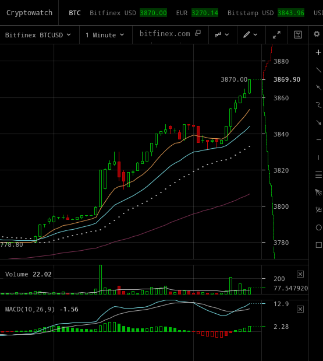
Task: Expand the pencil drawing tools dropdown
Action: (250, 34)
